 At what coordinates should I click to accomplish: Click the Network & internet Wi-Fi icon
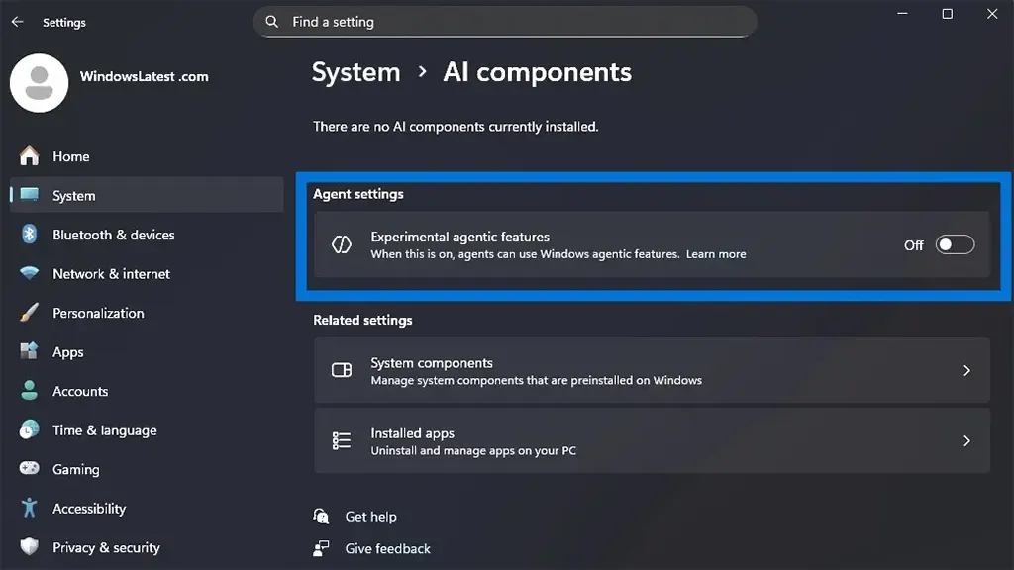click(30, 274)
